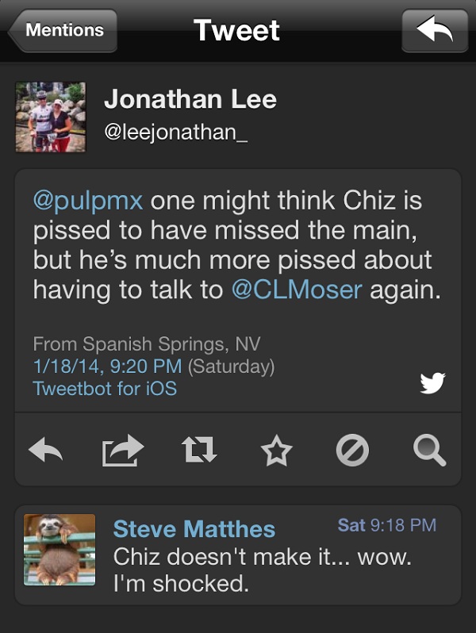Tap the magnifying glass search icon
Viewport: 476px width, 633px height.
(429, 451)
